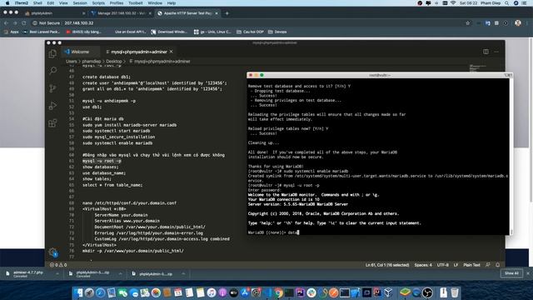This screenshot has width=533, height=300.
Task: Open the notifications bell in VS Code status bar
Action: (x=498, y=265)
